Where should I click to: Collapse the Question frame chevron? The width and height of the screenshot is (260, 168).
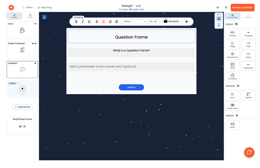(x=35, y=63)
